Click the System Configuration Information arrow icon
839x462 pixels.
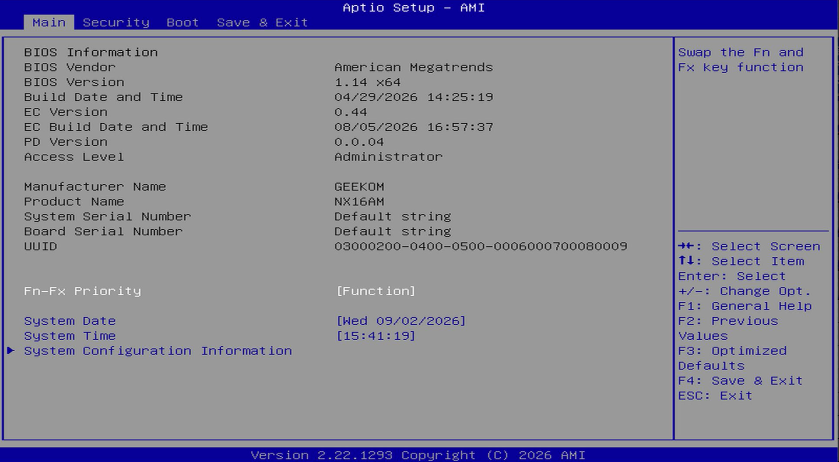coord(11,351)
